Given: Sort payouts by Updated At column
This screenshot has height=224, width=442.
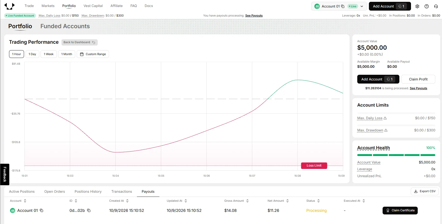Looking at the screenshot, I should (x=186, y=201).
